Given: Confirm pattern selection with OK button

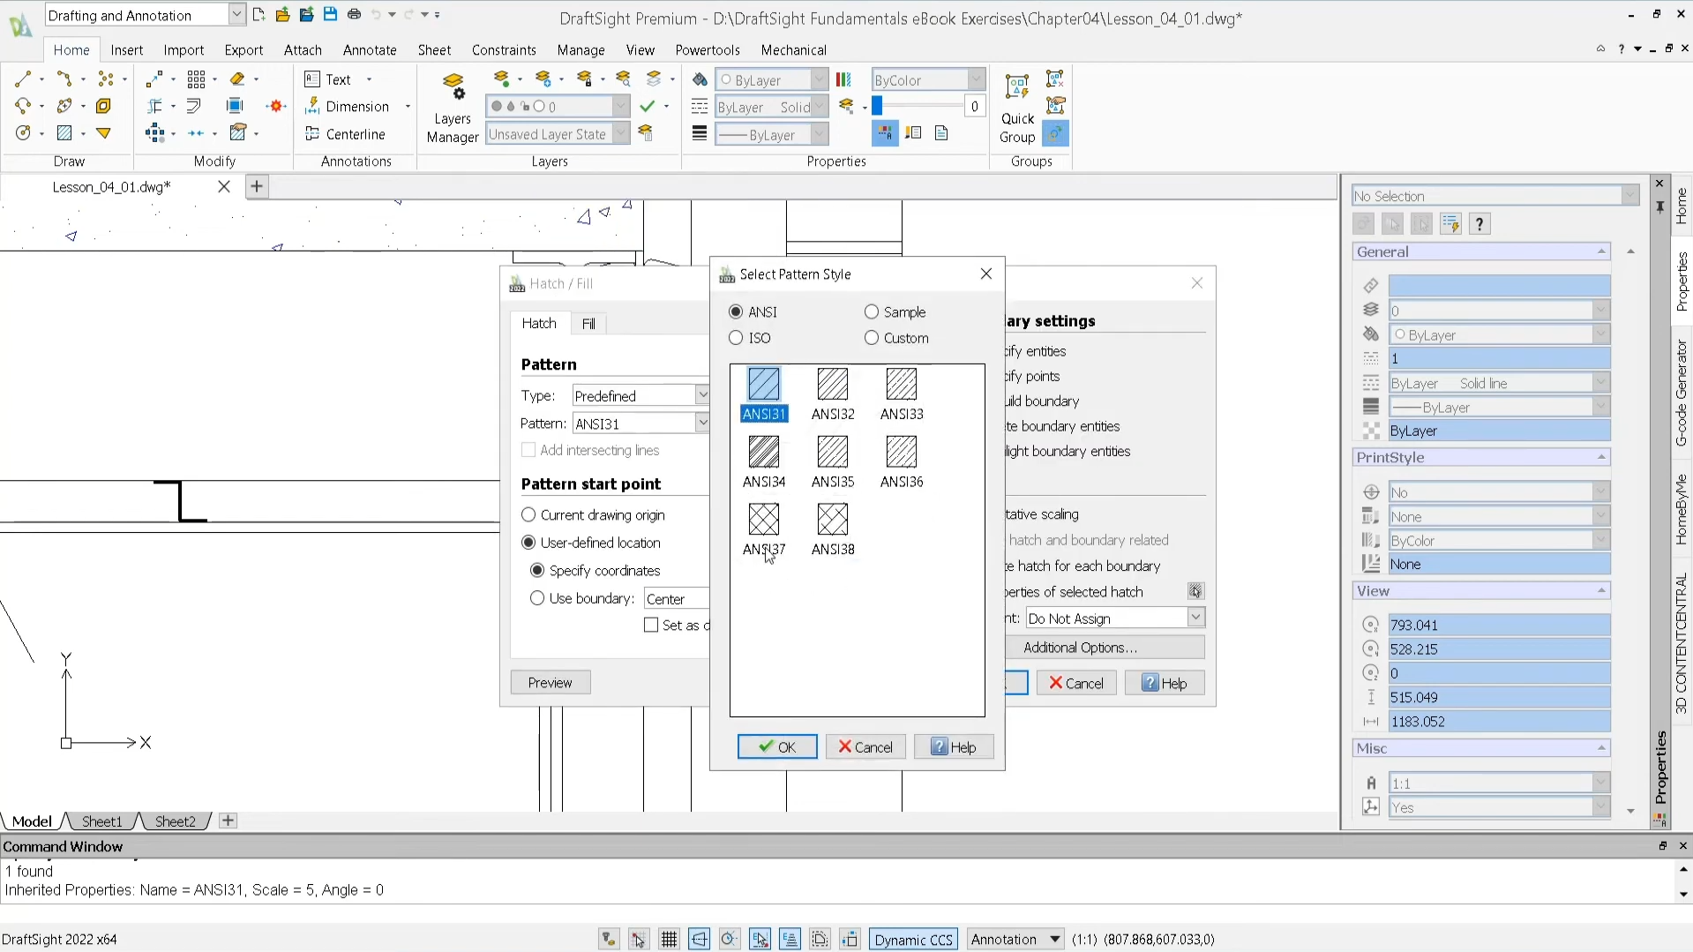Looking at the screenshot, I should (x=776, y=747).
